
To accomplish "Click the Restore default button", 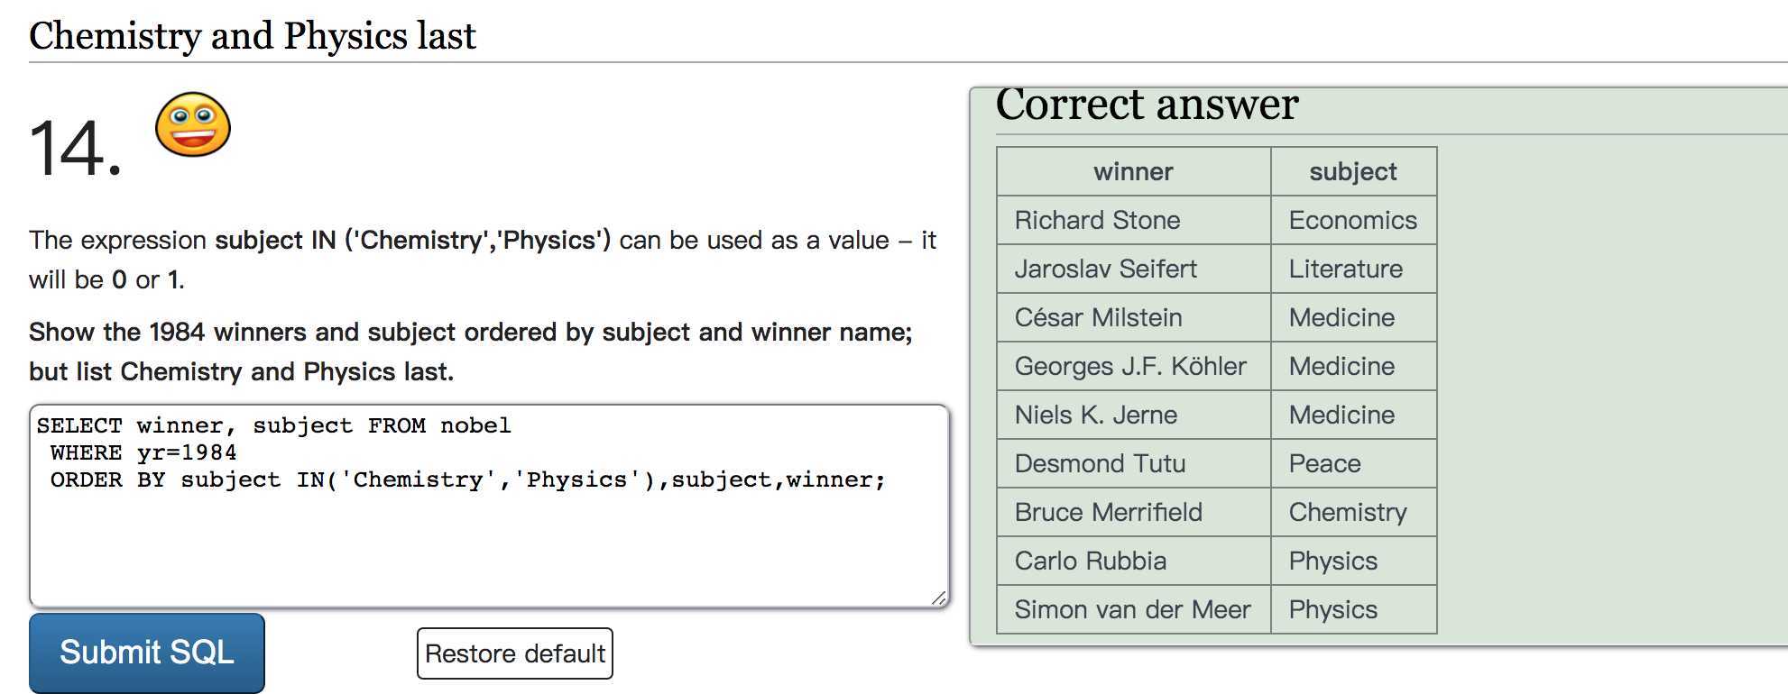I will [x=515, y=653].
